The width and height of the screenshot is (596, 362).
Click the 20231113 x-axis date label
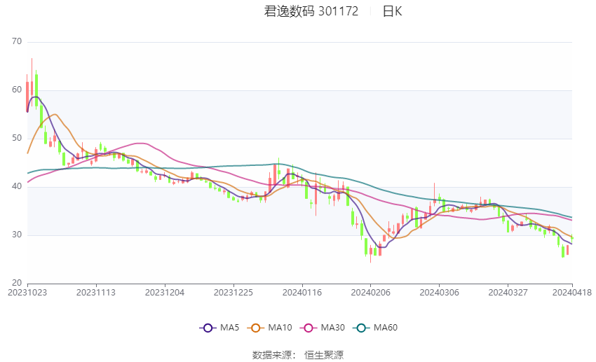(x=96, y=293)
